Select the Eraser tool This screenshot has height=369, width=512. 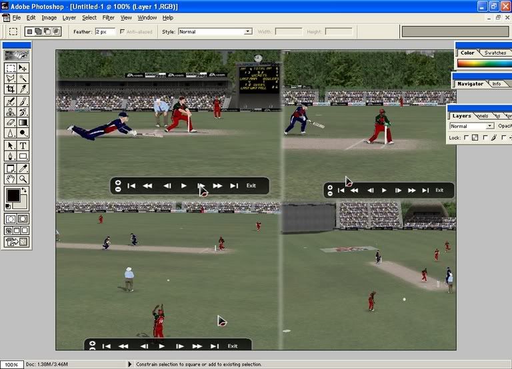pyautogui.click(x=11, y=123)
